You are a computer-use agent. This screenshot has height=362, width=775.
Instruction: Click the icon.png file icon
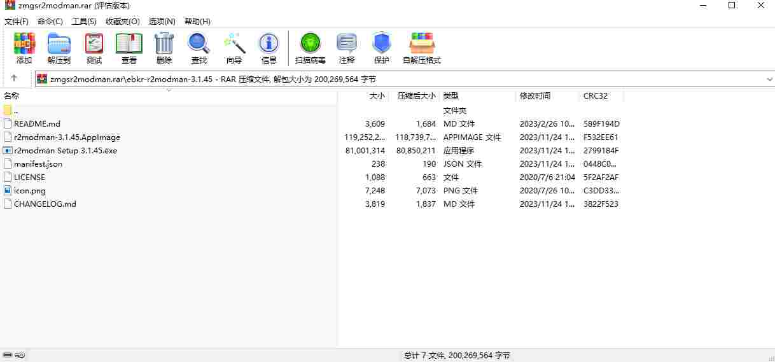pyautogui.click(x=8, y=190)
